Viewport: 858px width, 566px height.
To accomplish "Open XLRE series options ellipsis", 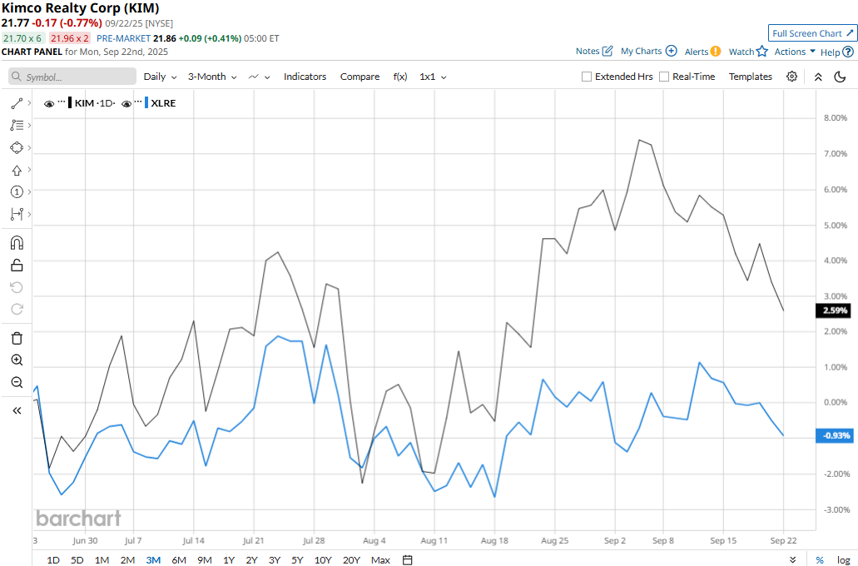I will click(138, 102).
